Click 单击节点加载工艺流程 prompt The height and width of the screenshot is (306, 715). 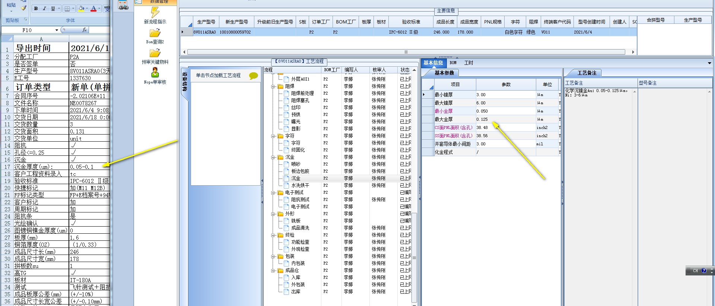click(x=218, y=76)
